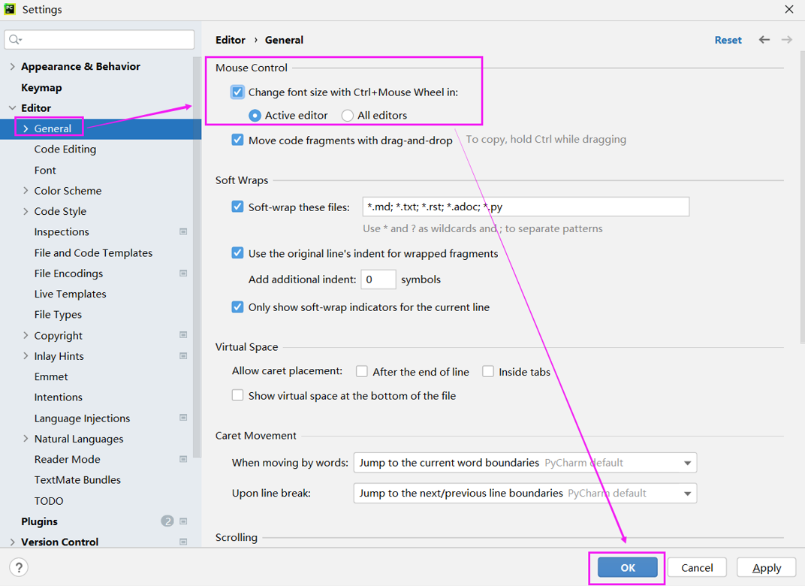Open the Upon line break dropdown
This screenshot has width=805, height=586.
[x=524, y=494]
